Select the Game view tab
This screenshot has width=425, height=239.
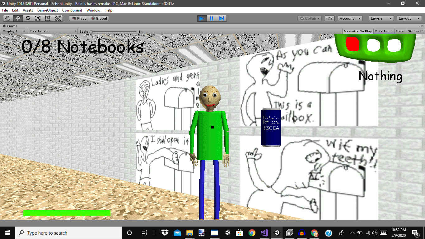pyautogui.click(x=10, y=26)
